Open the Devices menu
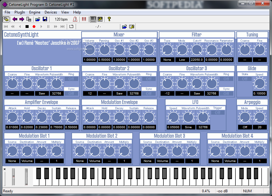This screenshot has width=272, height=196. coord(51,12)
